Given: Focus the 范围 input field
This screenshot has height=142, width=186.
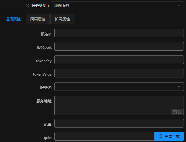Looking at the screenshot, I should click(119, 123).
